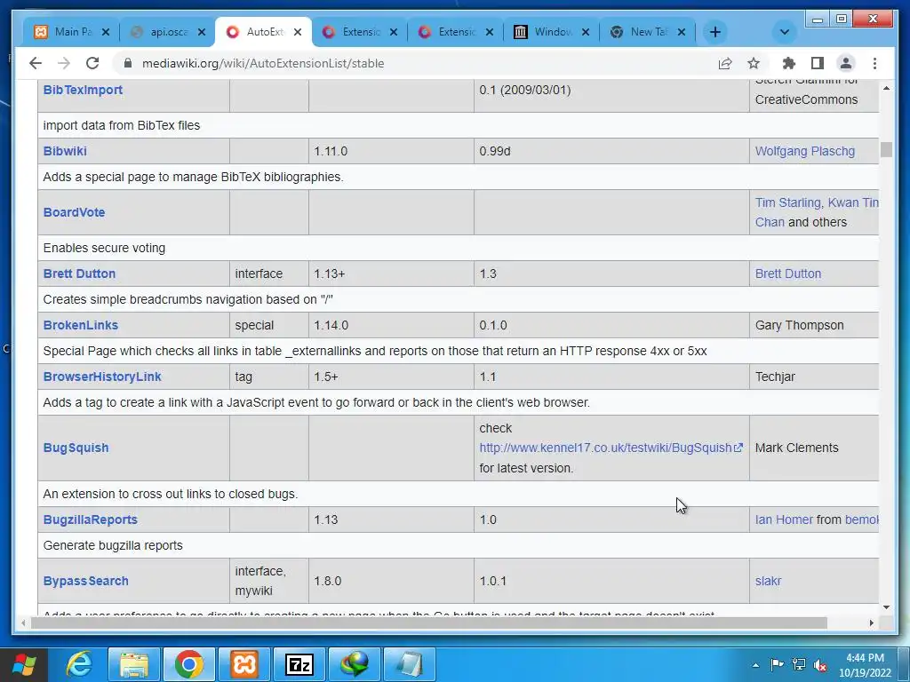Viewport: 910px width, 682px height.
Task: Launch Internet Explorer from taskbar
Action: [79, 664]
